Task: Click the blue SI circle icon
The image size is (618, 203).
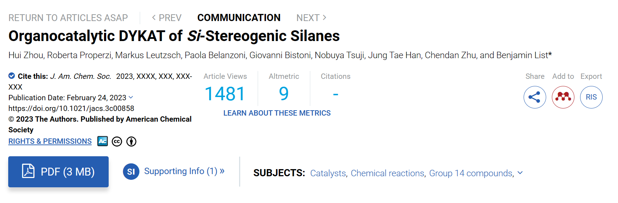Action: [x=131, y=172]
